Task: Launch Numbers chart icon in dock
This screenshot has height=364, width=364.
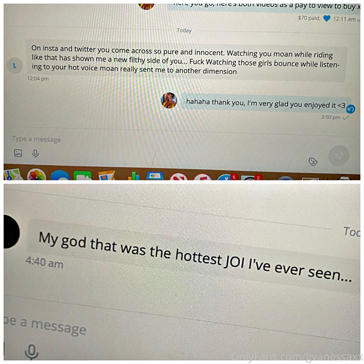Action: [133, 176]
